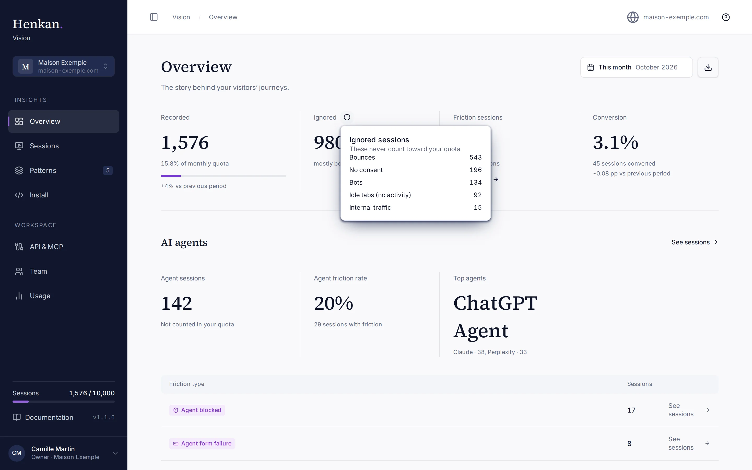This screenshot has height=470, width=752.
Task: Click the help question mark icon
Action: coord(726,17)
